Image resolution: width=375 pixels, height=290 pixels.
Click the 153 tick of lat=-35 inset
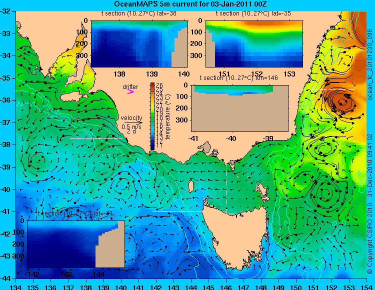point(289,74)
